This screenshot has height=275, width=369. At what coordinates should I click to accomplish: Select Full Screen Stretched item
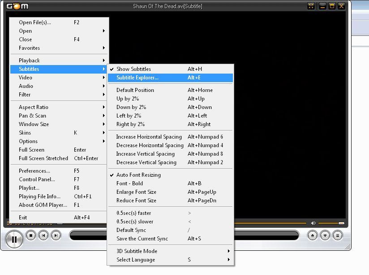click(x=59, y=158)
